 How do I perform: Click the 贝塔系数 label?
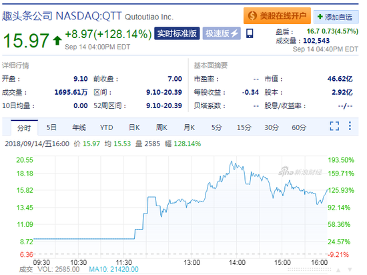point(210,105)
